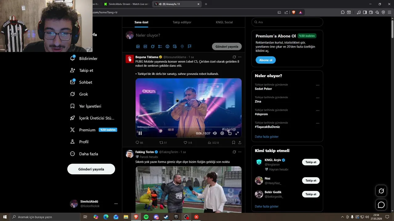
Task: Toggle video picture-in-picture mode
Action: [230, 133]
